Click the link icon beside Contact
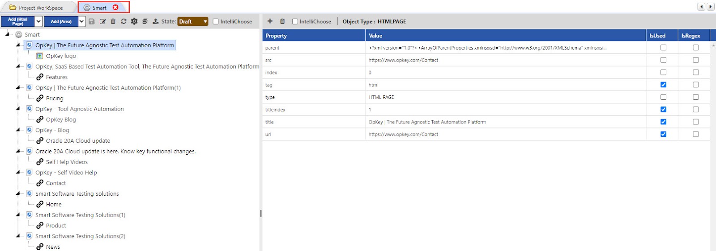716x251 pixels. pos(40,183)
